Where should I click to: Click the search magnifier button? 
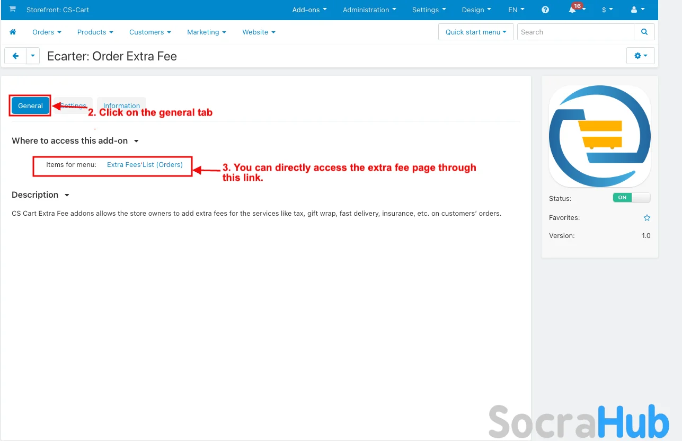(644, 32)
